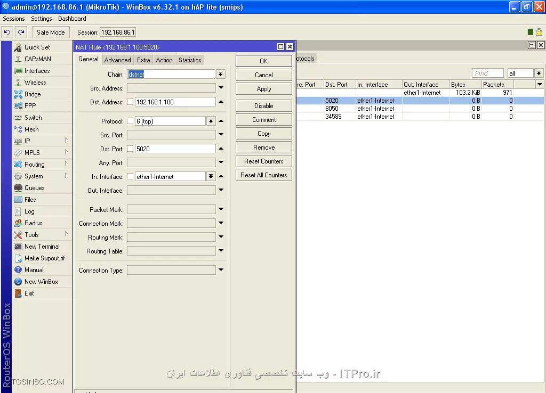
Task: Open the Sessions menu
Action: coord(14,19)
